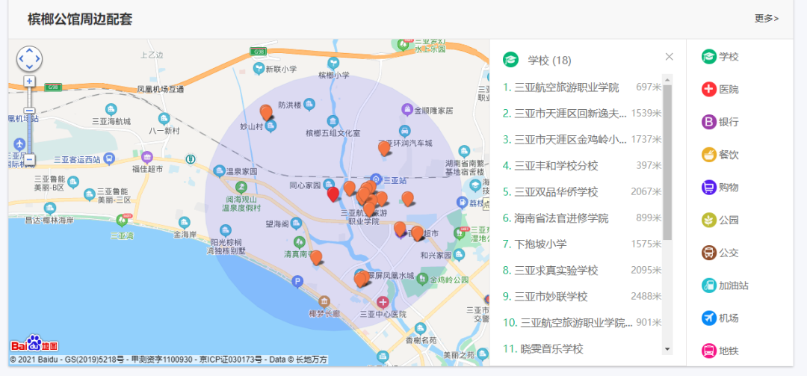Click the 金鸡岭公园 park icon
The image size is (807, 376).
(x=422, y=279)
